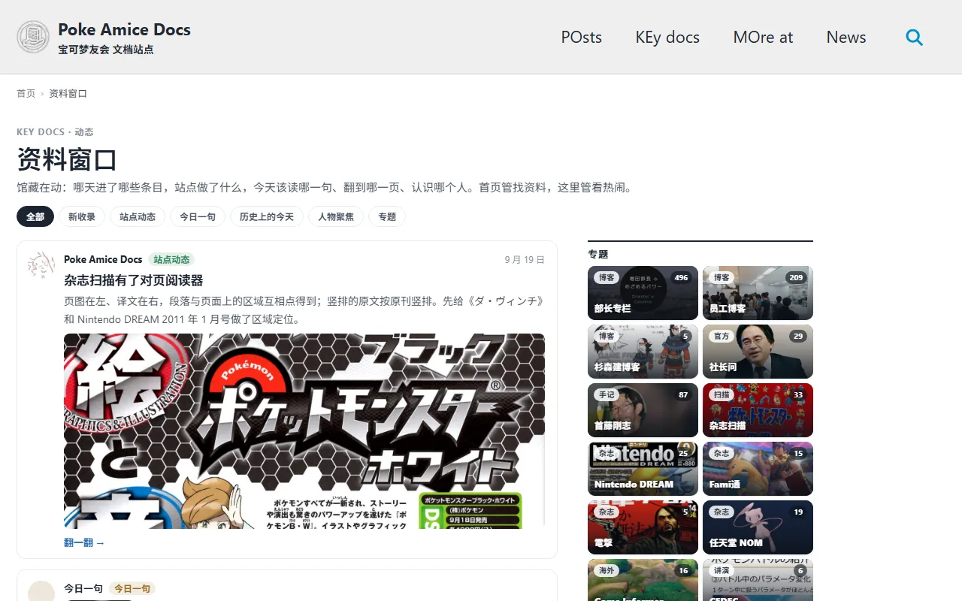The height and width of the screenshot is (601, 962).
Task: Select News in the header navigation
Action: (x=846, y=37)
